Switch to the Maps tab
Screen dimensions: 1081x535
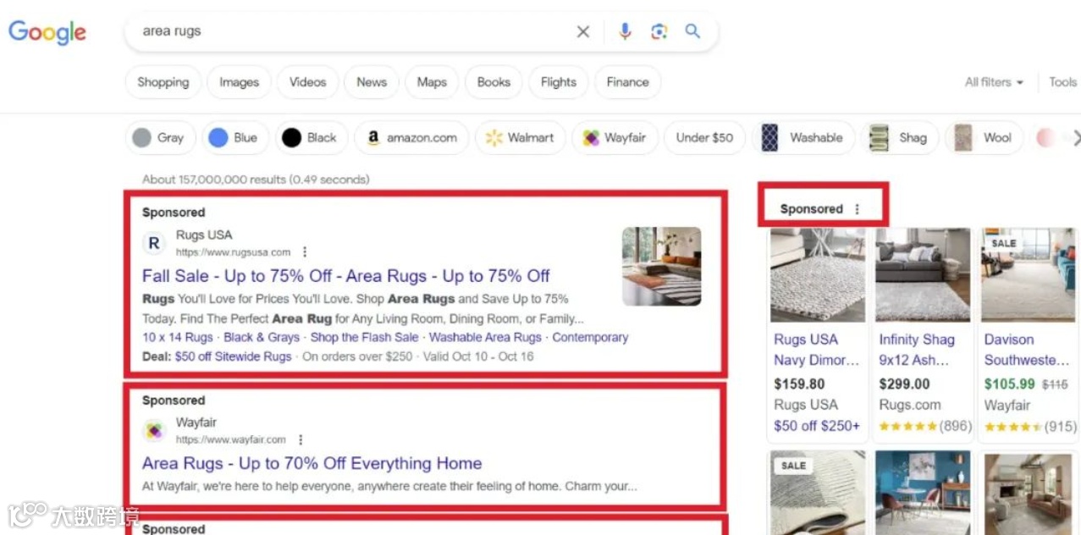tap(432, 82)
